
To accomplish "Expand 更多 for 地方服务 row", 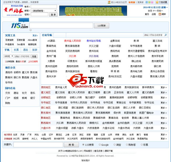I will point(164,135).
